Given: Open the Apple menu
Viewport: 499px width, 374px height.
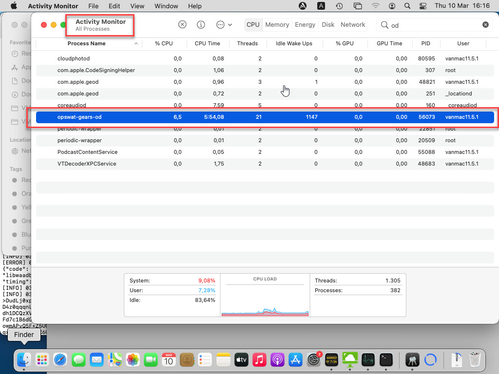Looking at the screenshot, I should click(x=14, y=6).
